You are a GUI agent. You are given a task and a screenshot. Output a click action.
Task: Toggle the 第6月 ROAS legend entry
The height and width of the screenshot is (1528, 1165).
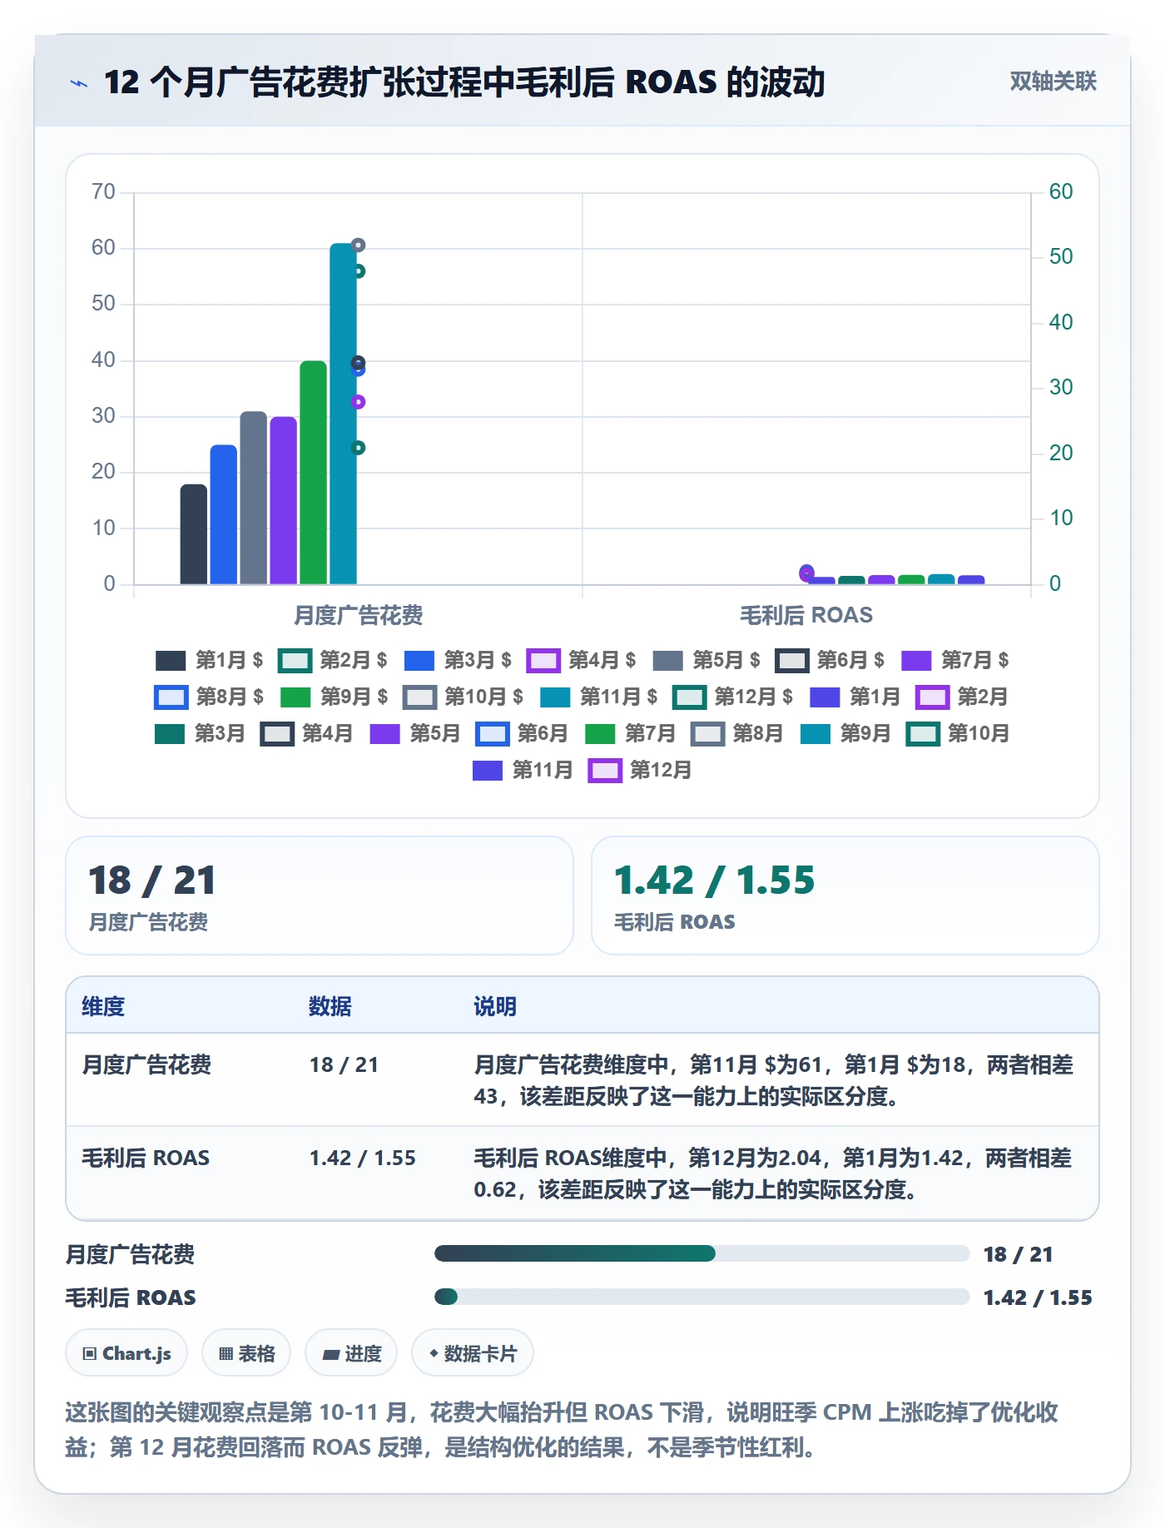(522, 734)
